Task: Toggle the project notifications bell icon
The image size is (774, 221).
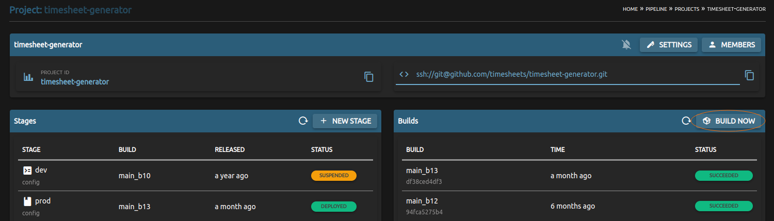Action: [x=626, y=45]
